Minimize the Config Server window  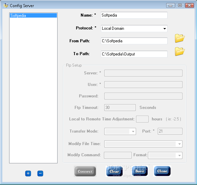pyautogui.click(x=171, y=5)
